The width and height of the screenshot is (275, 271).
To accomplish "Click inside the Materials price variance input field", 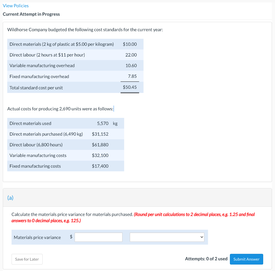I will tap(98, 237).
